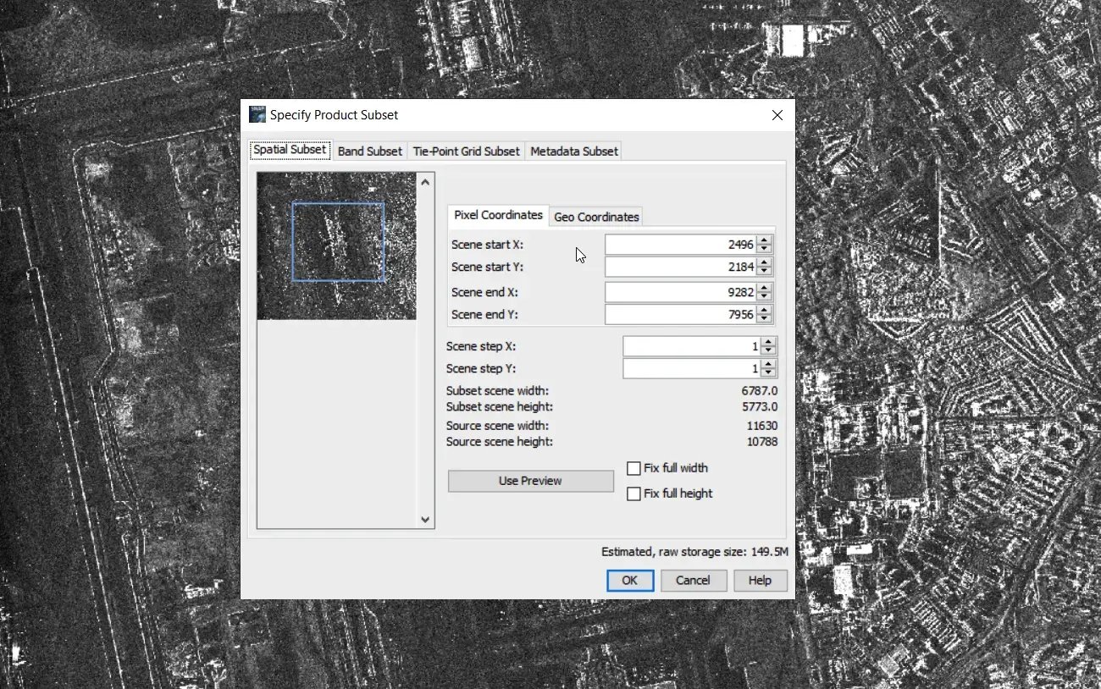Click the preview scrollbar down arrow

pos(425,520)
